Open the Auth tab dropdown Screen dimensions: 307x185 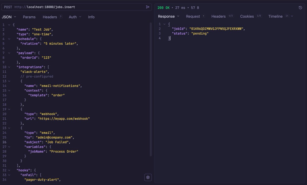75,17
